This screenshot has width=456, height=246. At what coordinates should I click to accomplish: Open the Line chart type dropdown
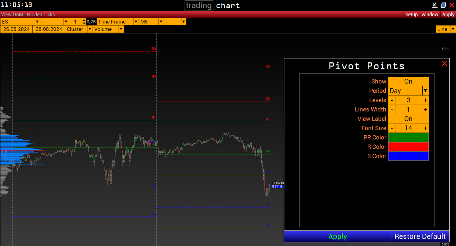pyautogui.click(x=453, y=29)
